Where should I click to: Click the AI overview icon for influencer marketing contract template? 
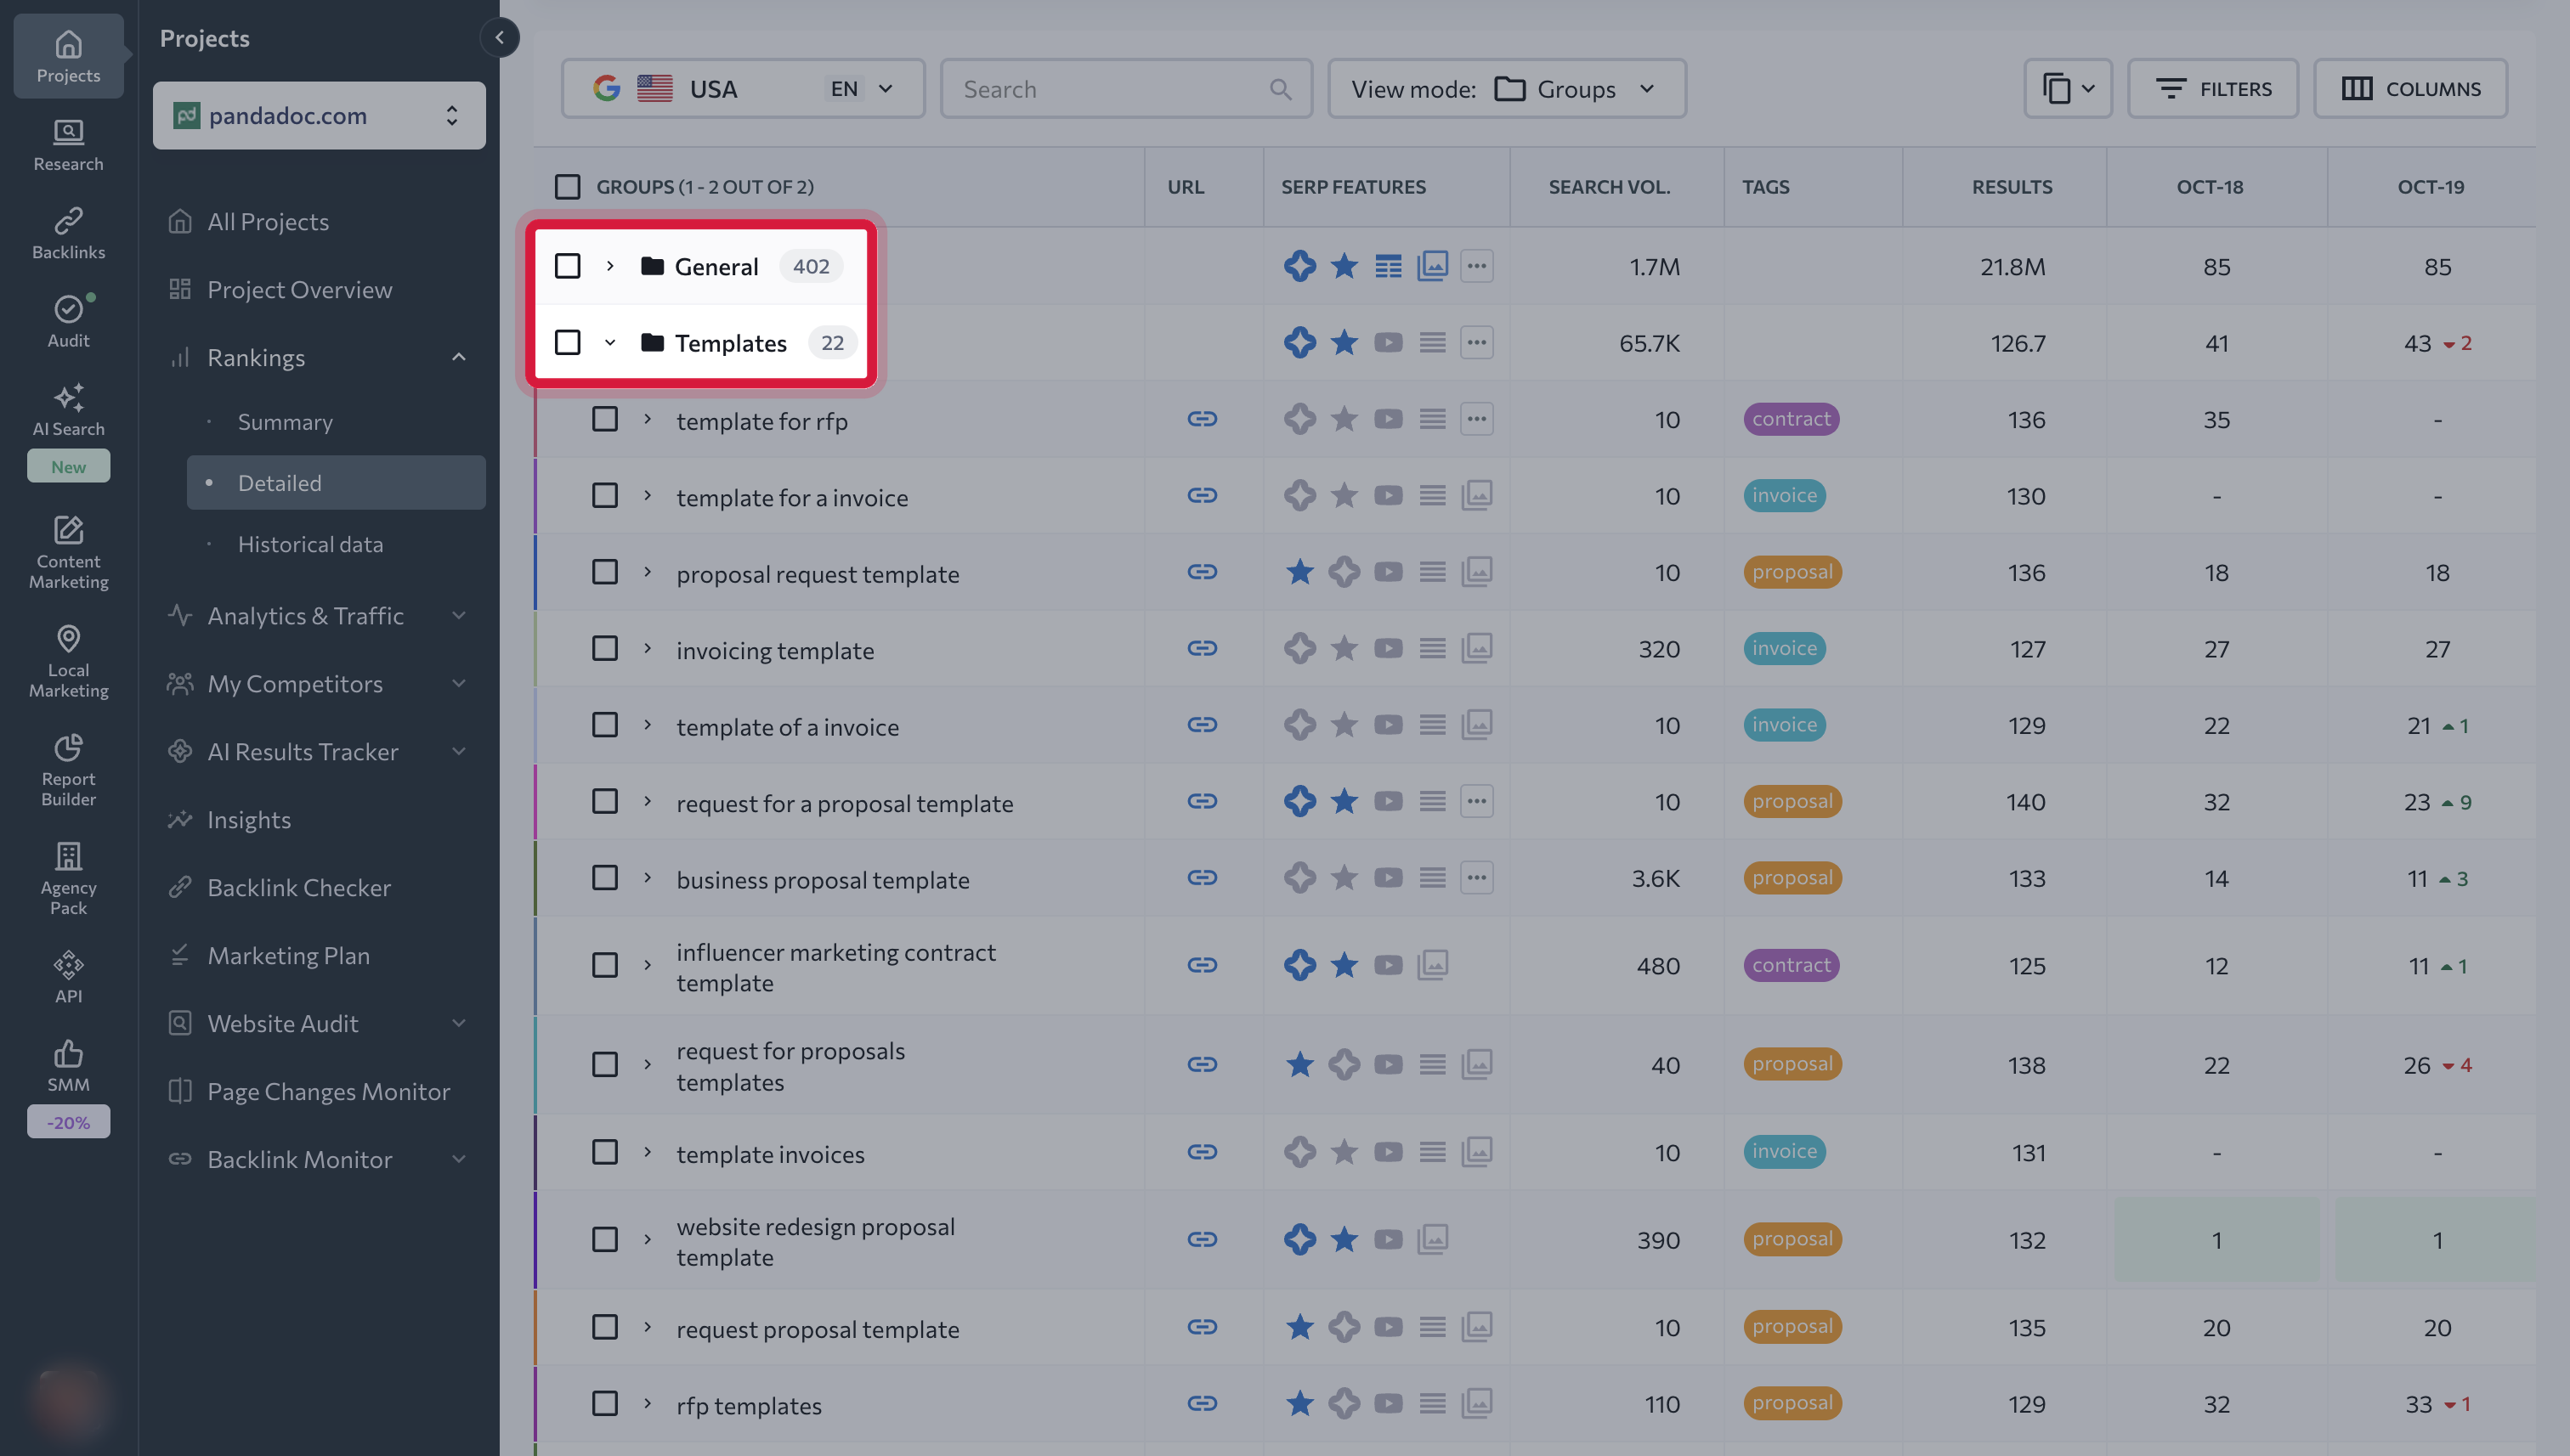click(1299, 965)
